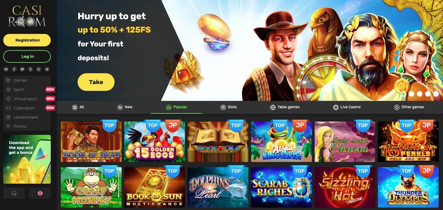The image size is (443, 210).
Task: Click the Twitter social icon
Action: click(22, 69)
